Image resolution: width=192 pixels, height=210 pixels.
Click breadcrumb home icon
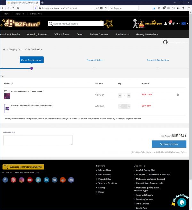click(x=4, y=49)
